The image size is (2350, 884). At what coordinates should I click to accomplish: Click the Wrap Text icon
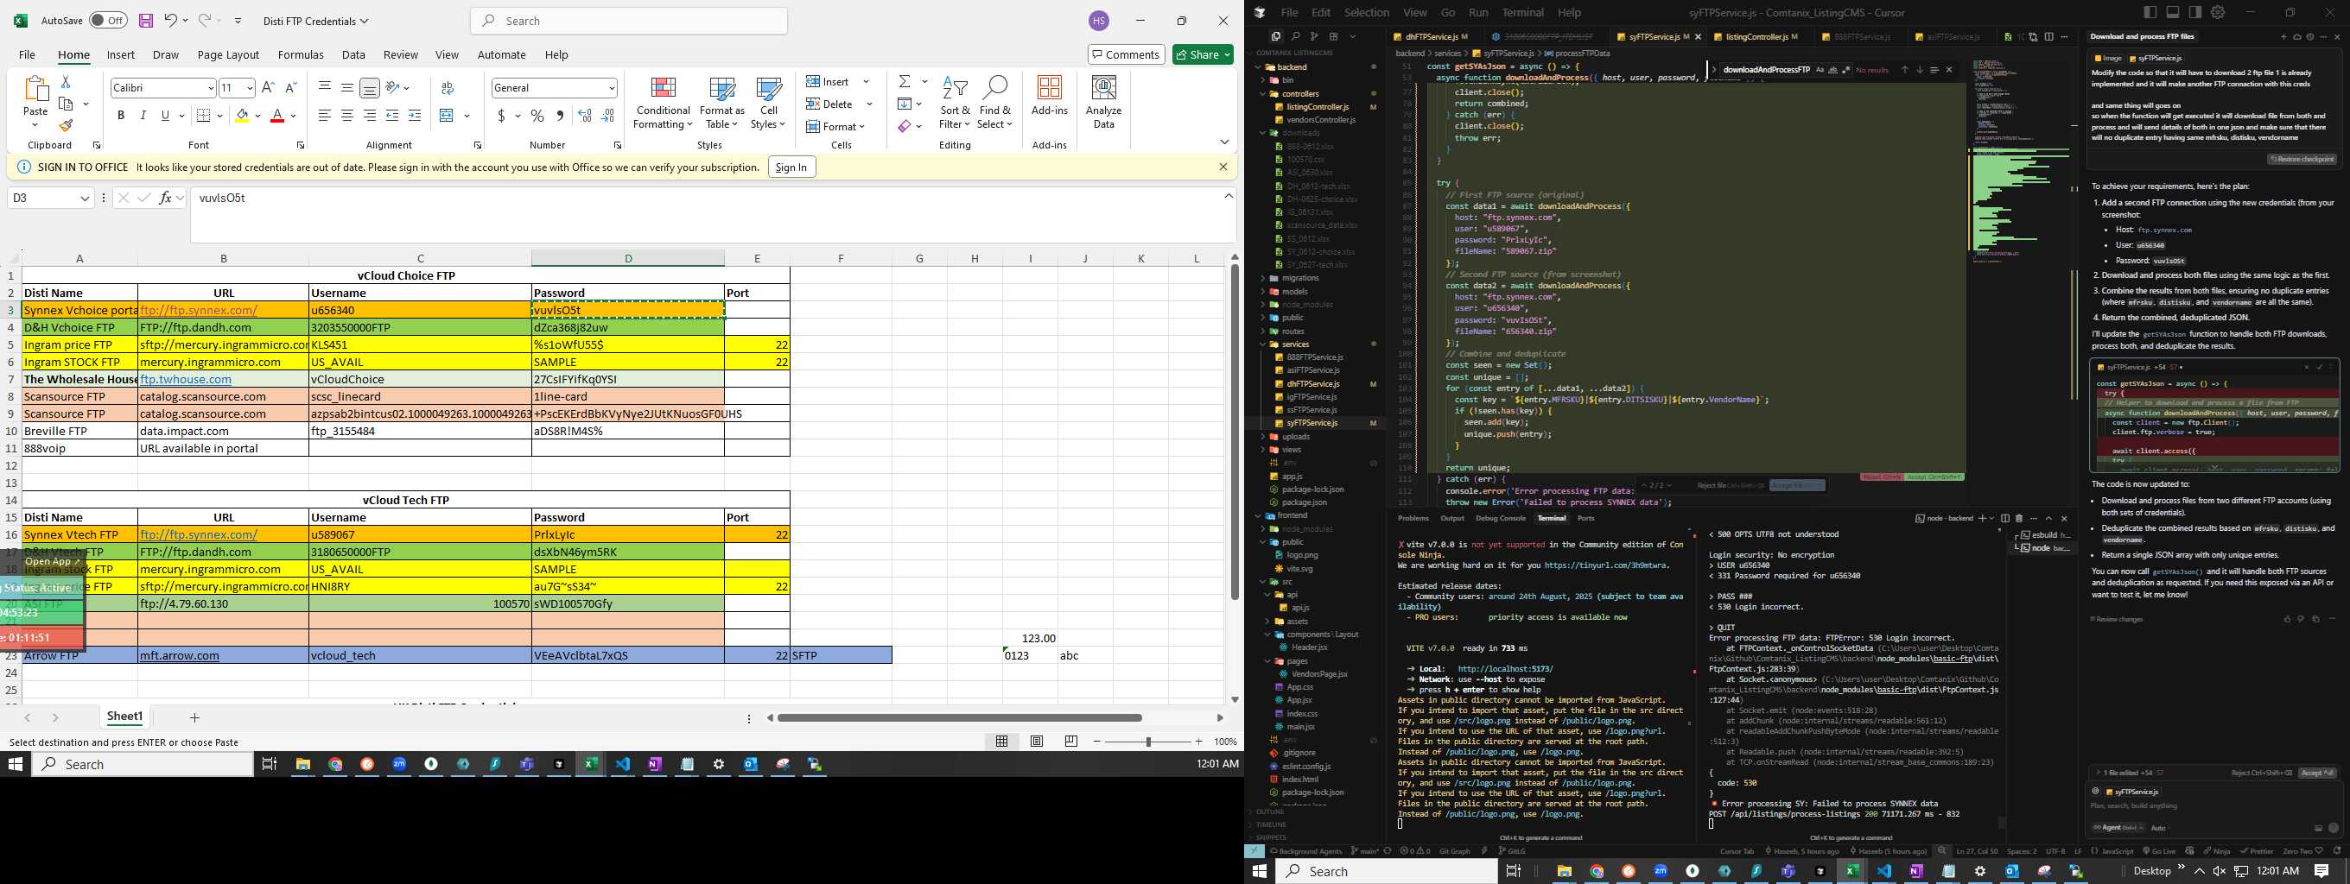pyautogui.click(x=447, y=87)
